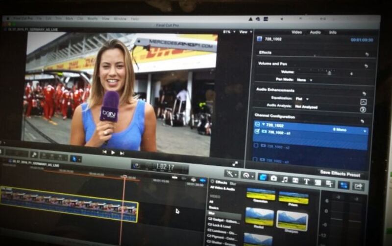Viewport: 392px width, 246px height.
Task: Open the Titles browser T icon
Action: coord(307,181)
